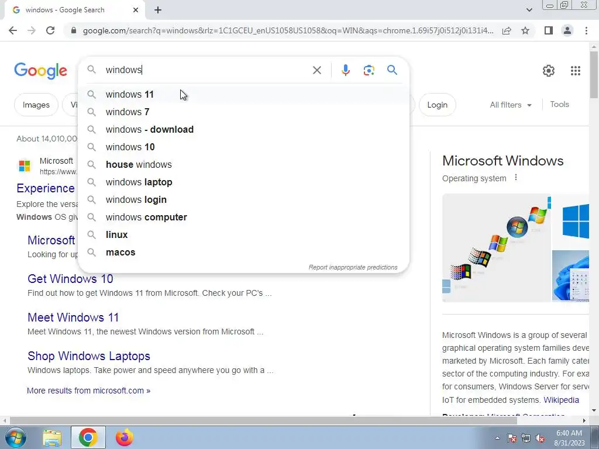View site info via the padlock icon

pyautogui.click(x=74, y=30)
